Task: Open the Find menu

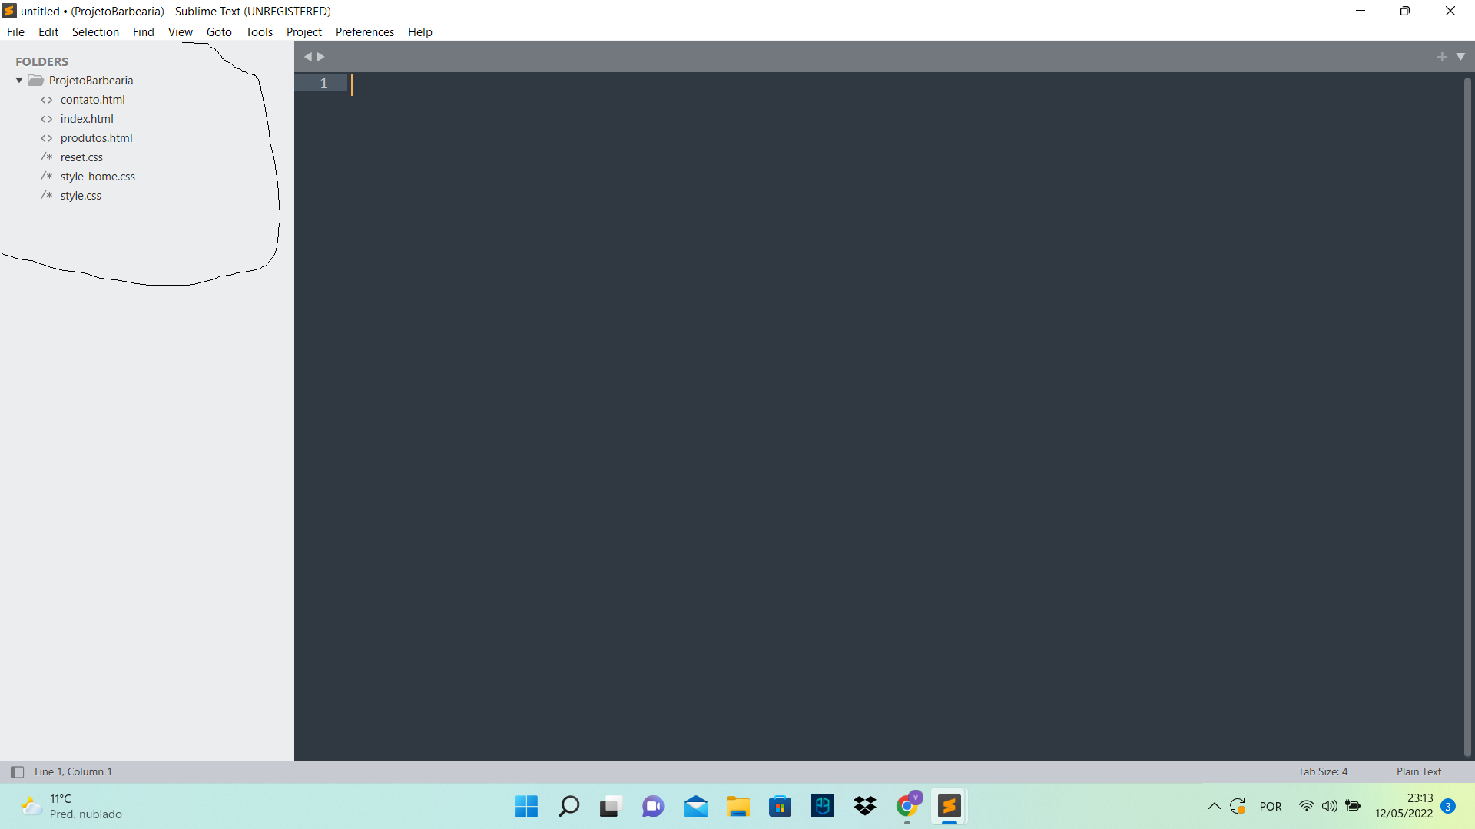Action: [x=143, y=31]
